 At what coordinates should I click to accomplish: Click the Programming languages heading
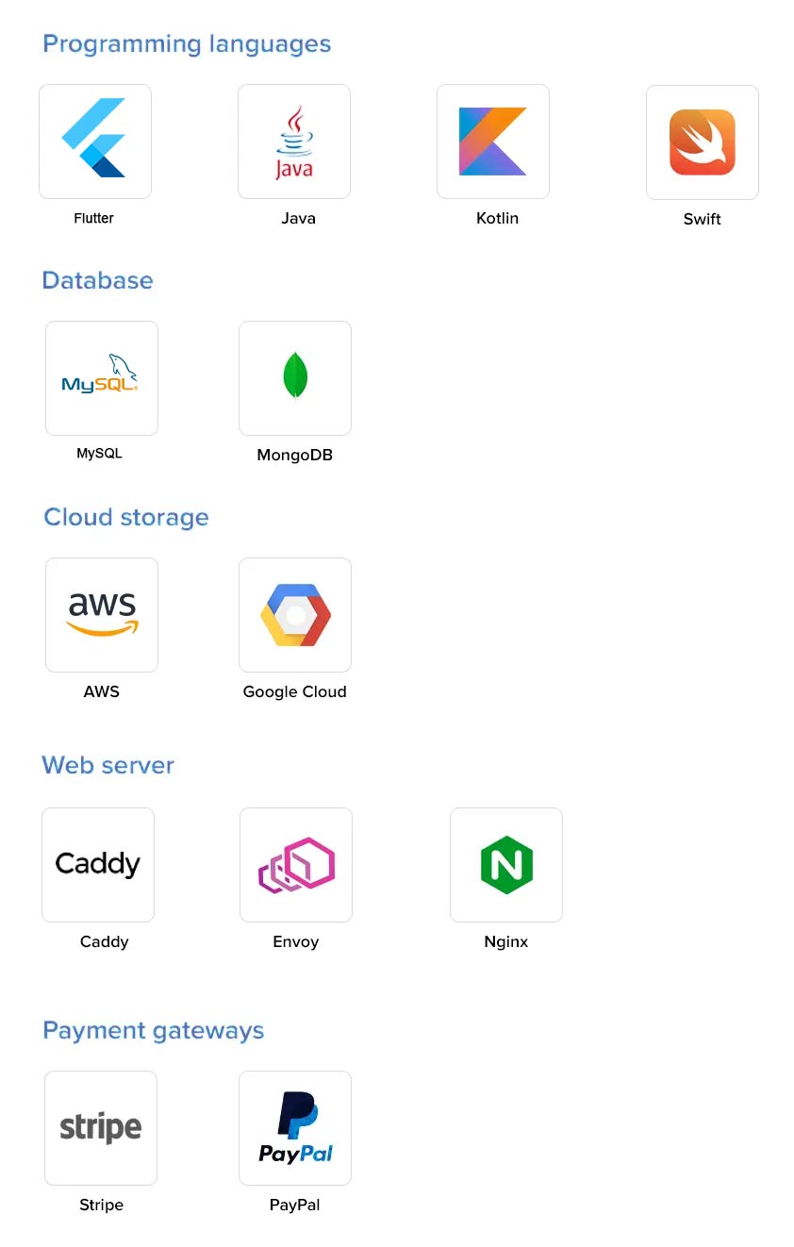[x=187, y=44]
